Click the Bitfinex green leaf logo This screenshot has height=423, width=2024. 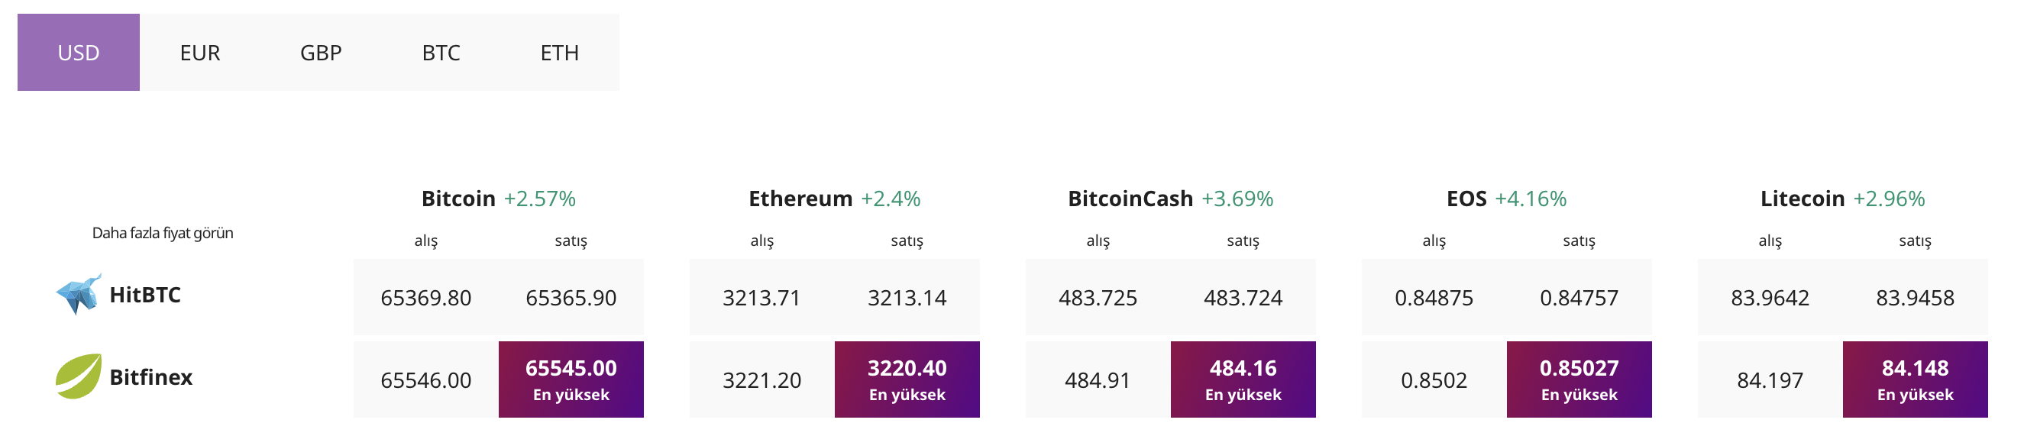[79, 376]
